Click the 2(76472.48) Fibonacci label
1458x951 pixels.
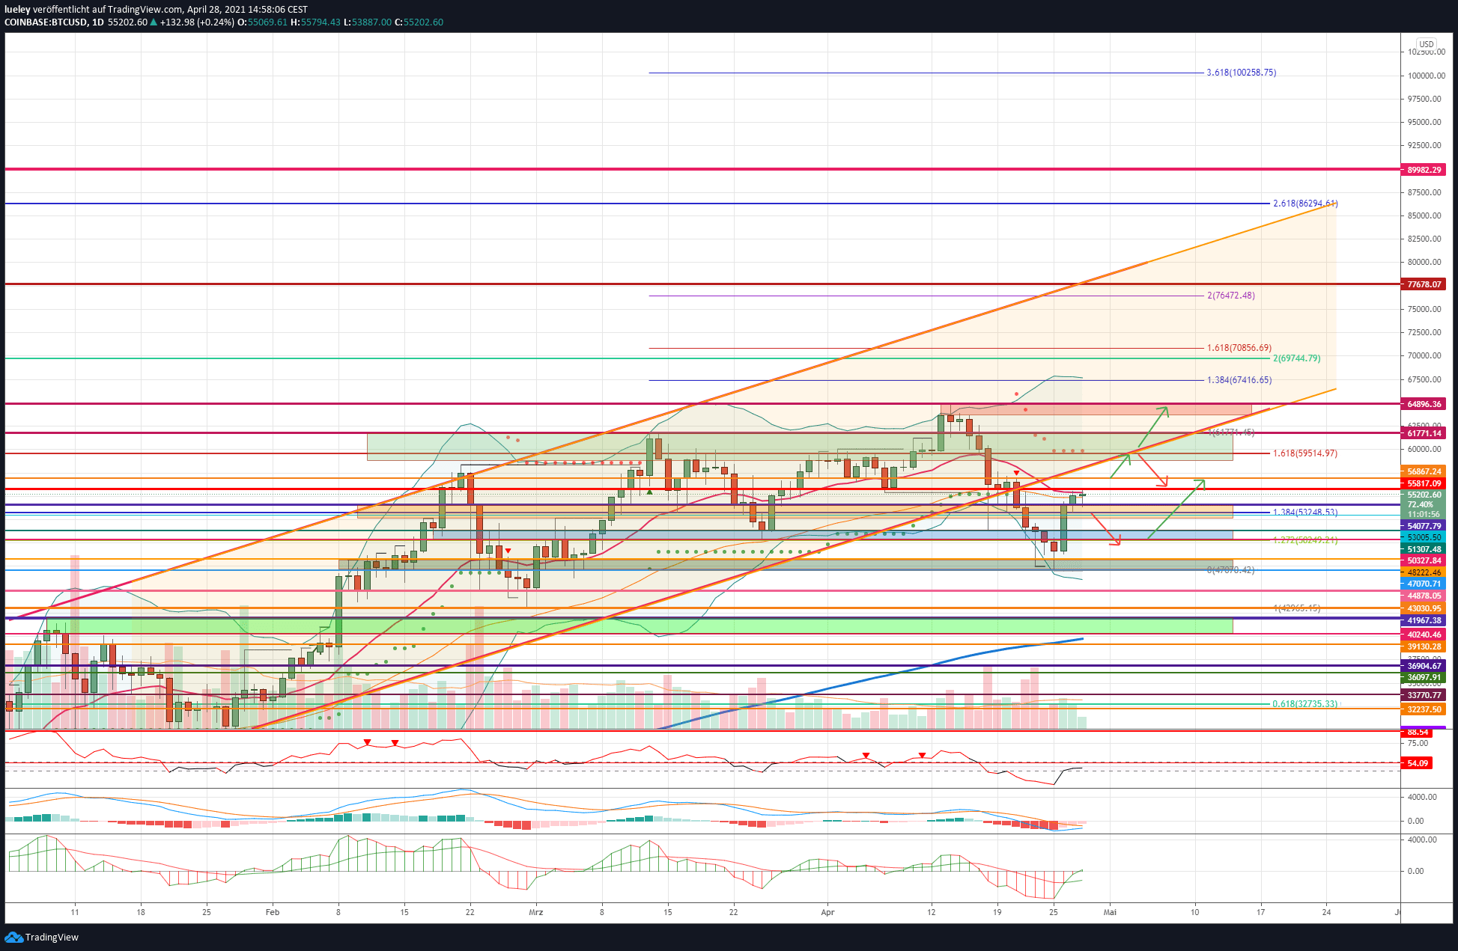click(x=1231, y=296)
